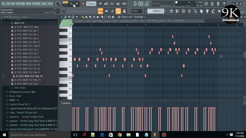Select the Slice tool in piano roll
The height and width of the screenshot is (138, 246).
click(101, 17)
